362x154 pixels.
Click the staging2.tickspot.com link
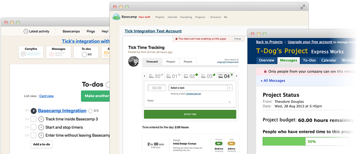click(x=227, y=62)
